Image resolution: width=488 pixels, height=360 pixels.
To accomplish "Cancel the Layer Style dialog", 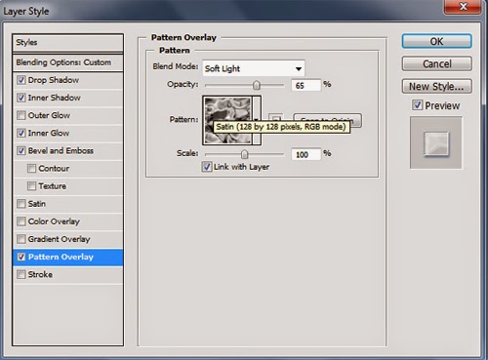I will tap(436, 63).
